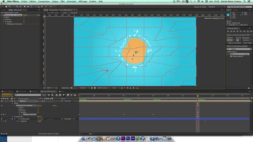Click the Motion Blur enable icon in timeline
This screenshot has height=142, width=253.
(x=64, y=95)
